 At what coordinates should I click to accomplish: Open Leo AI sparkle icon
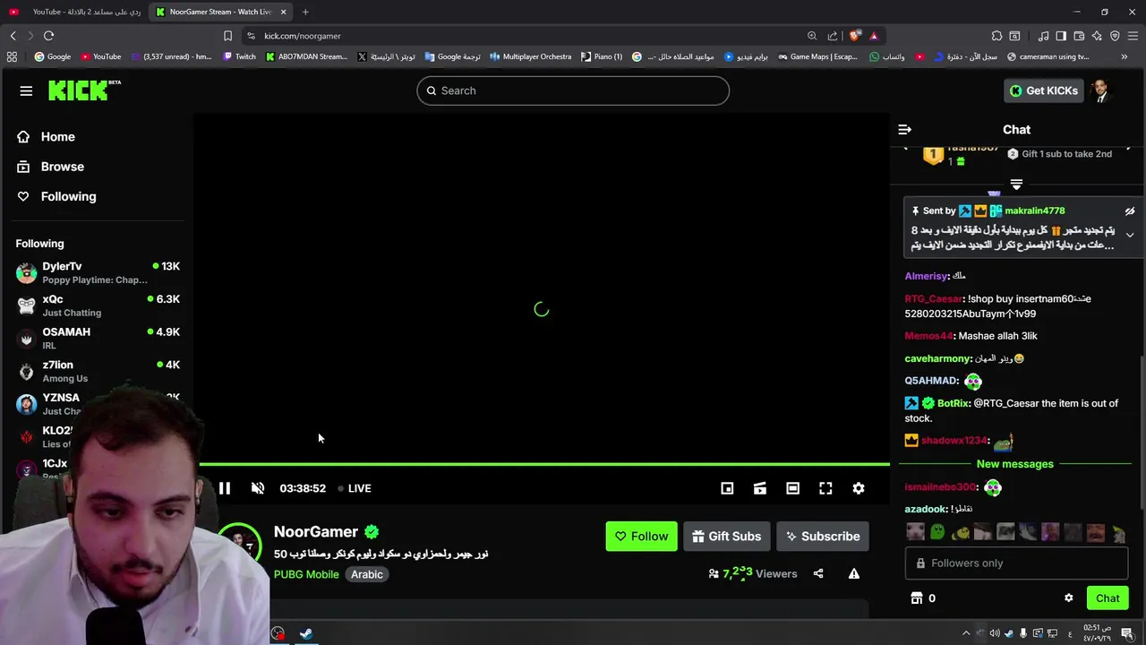coord(1097,36)
